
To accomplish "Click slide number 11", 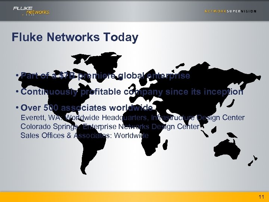I will [261, 197].
